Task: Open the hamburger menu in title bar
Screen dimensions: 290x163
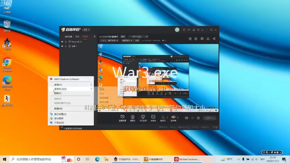Action: point(203,30)
